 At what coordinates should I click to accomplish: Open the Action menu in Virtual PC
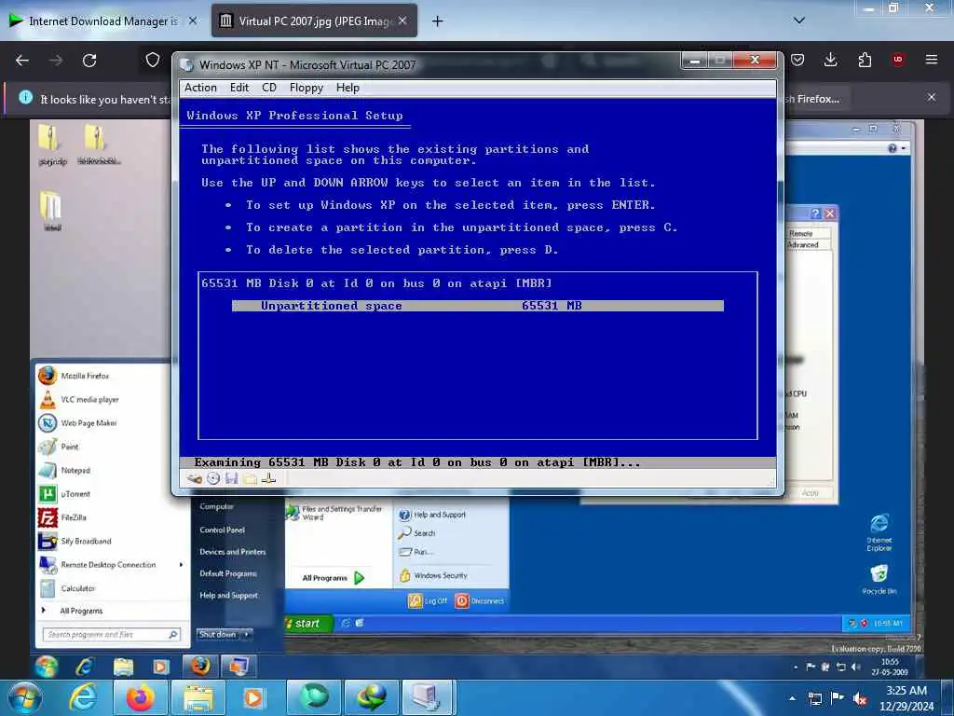pyautogui.click(x=200, y=88)
